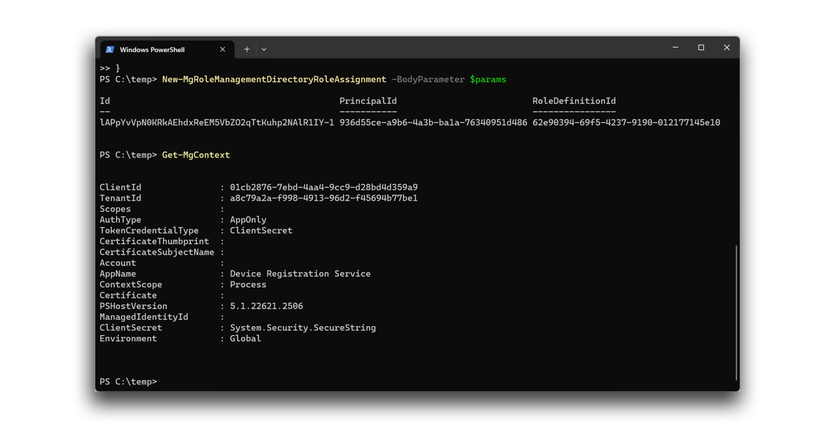Click the PSHostVersion value 5.1.22621.2506

(x=266, y=306)
